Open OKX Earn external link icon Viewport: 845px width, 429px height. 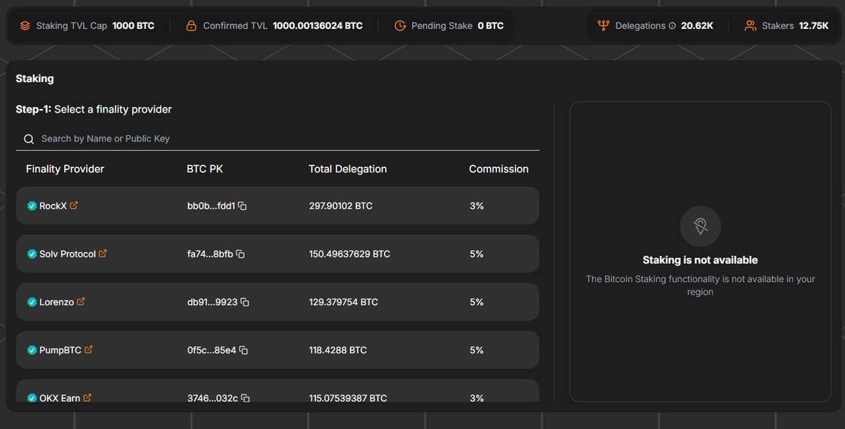click(x=87, y=397)
